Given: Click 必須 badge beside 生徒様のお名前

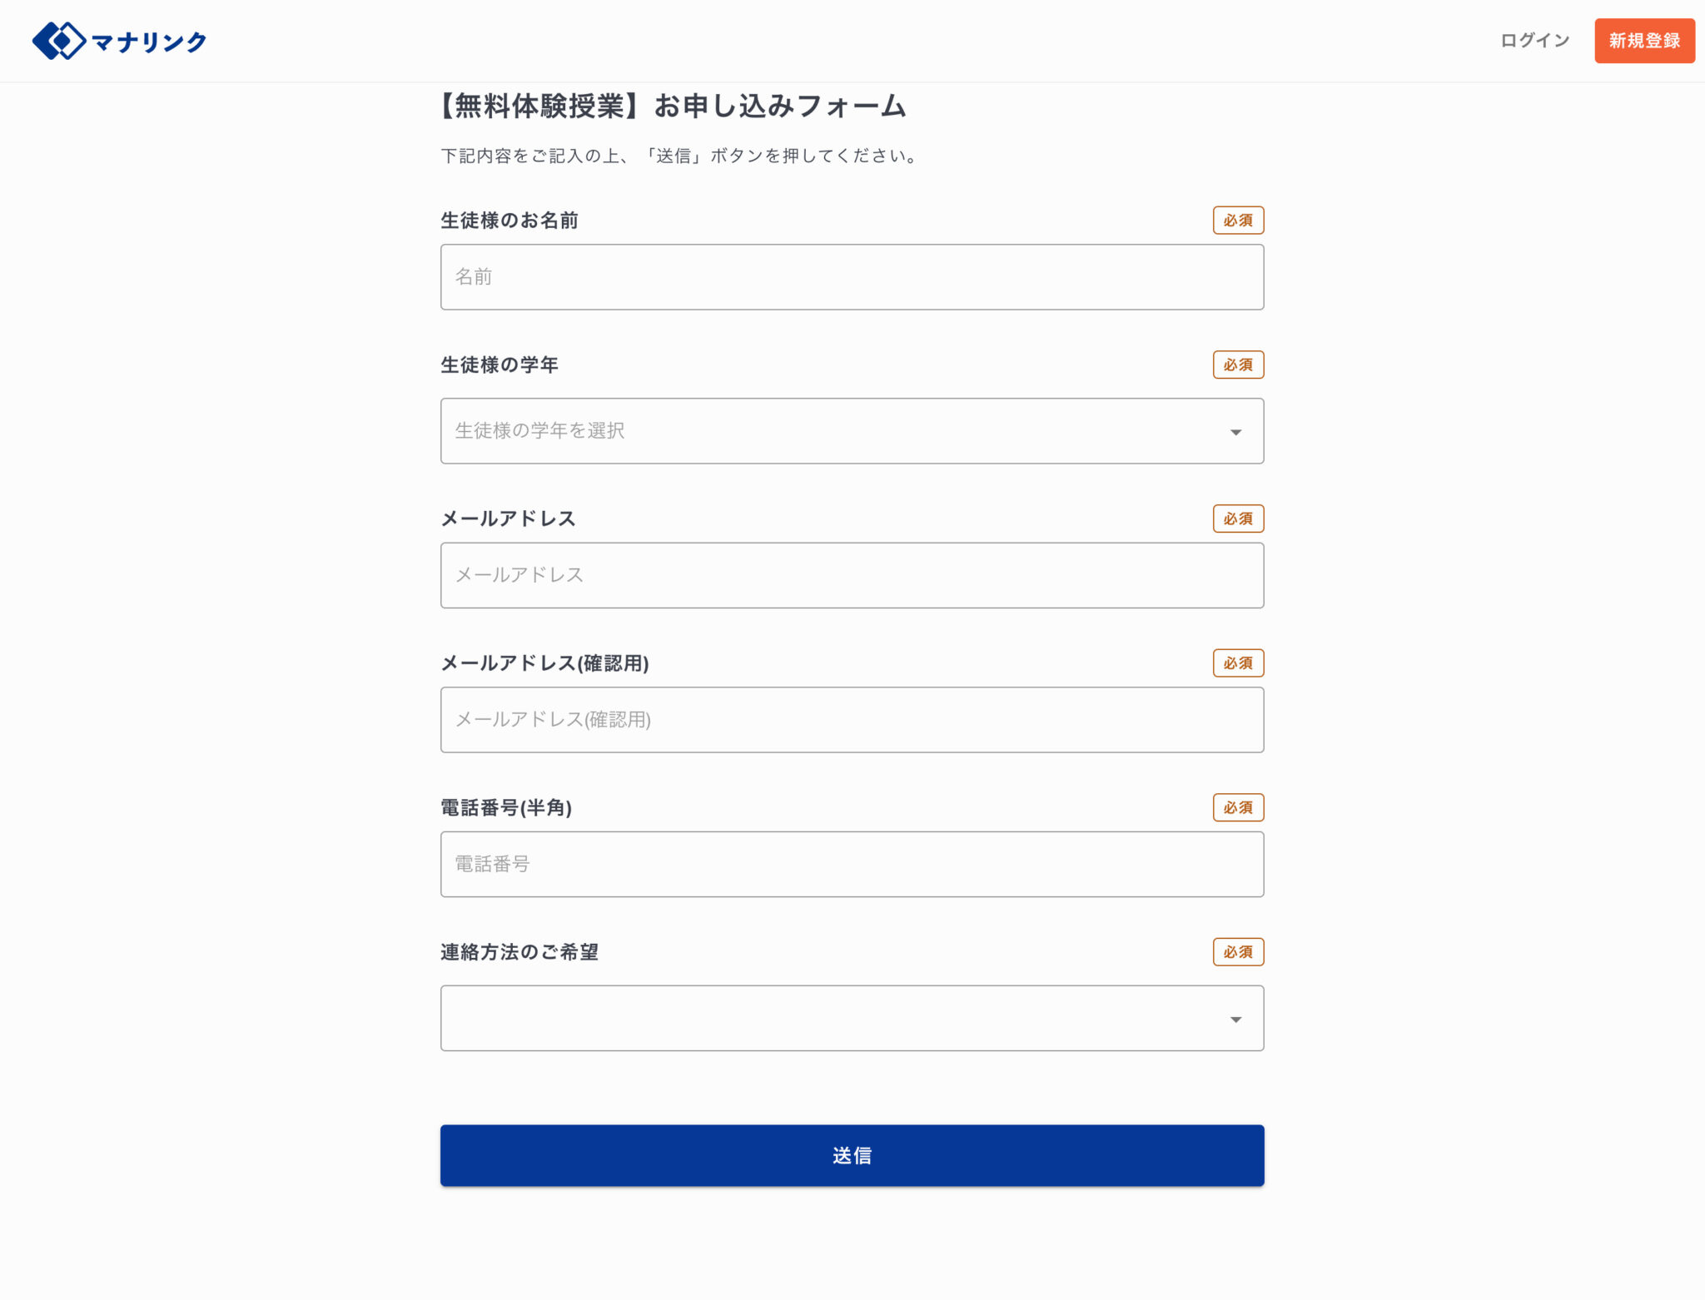Looking at the screenshot, I should [1237, 221].
